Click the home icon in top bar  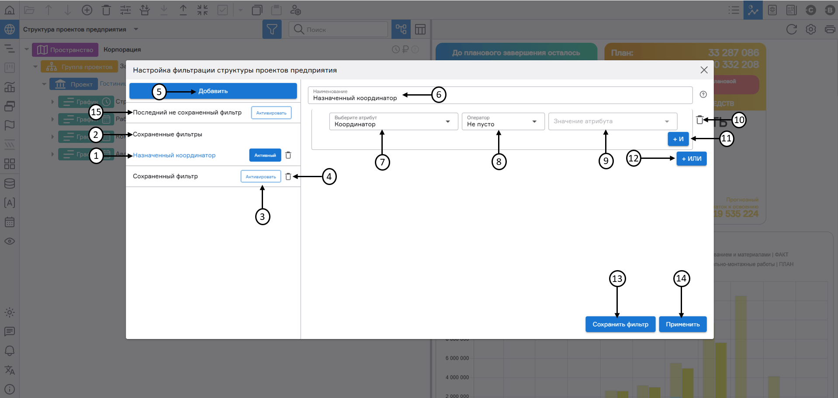[x=10, y=10]
